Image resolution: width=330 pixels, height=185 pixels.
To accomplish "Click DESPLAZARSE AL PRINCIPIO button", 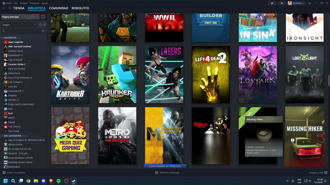I will pyautogui.click(x=165, y=166).
